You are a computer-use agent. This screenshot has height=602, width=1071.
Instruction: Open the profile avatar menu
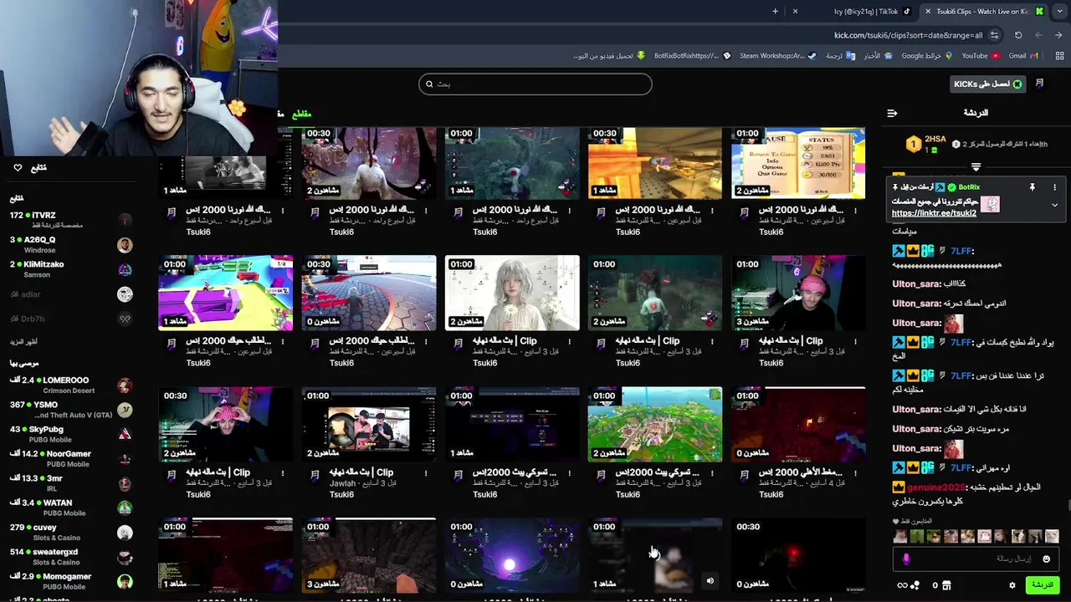1039,84
